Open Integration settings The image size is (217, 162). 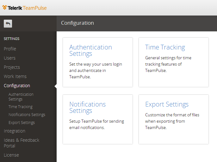15,131
